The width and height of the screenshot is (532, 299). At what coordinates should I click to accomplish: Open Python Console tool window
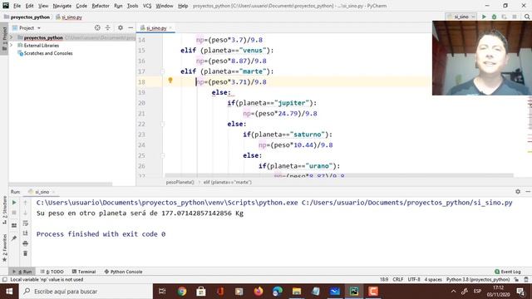(124, 272)
